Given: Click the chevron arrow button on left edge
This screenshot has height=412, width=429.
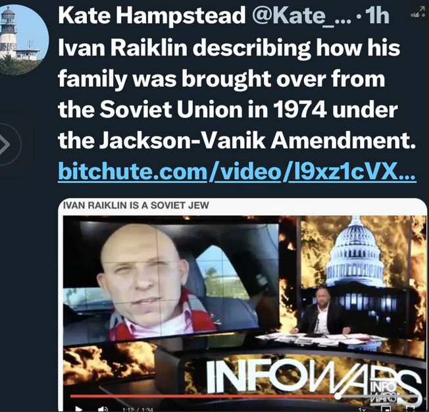Looking at the screenshot, I should (7, 144).
